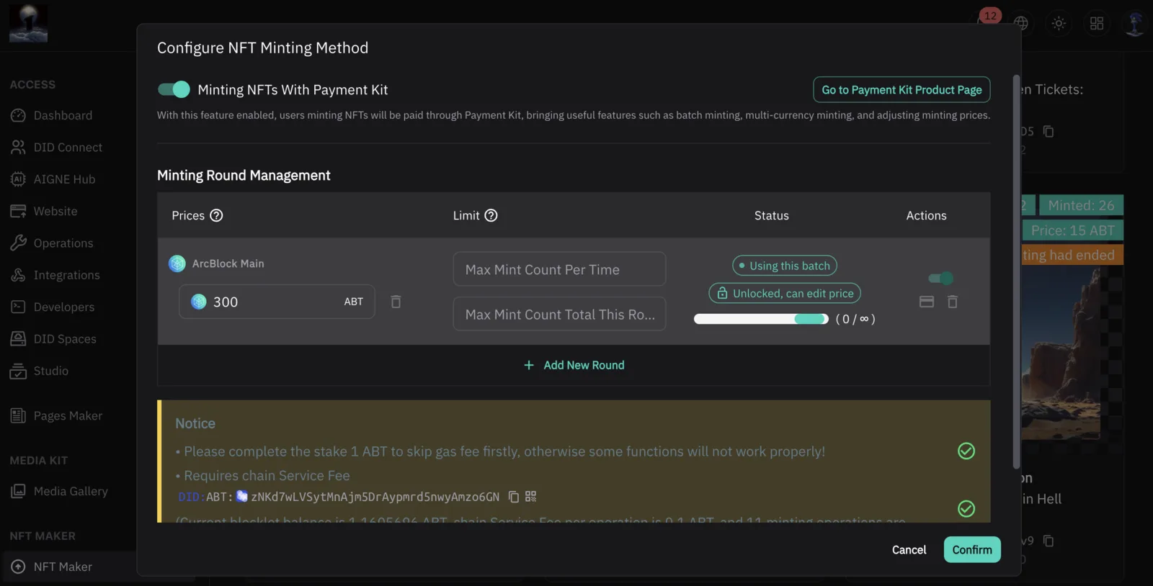Click the Integrations icon in sidebar
Viewport: 1153px width, 586px height.
click(x=19, y=275)
